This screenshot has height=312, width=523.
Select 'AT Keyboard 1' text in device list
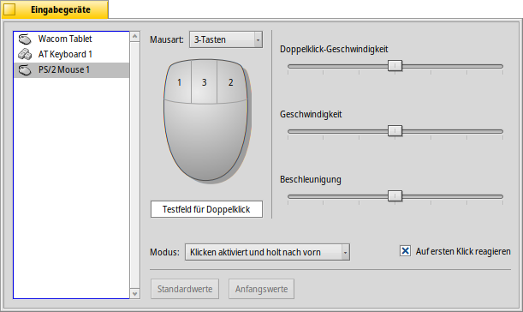coord(65,55)
